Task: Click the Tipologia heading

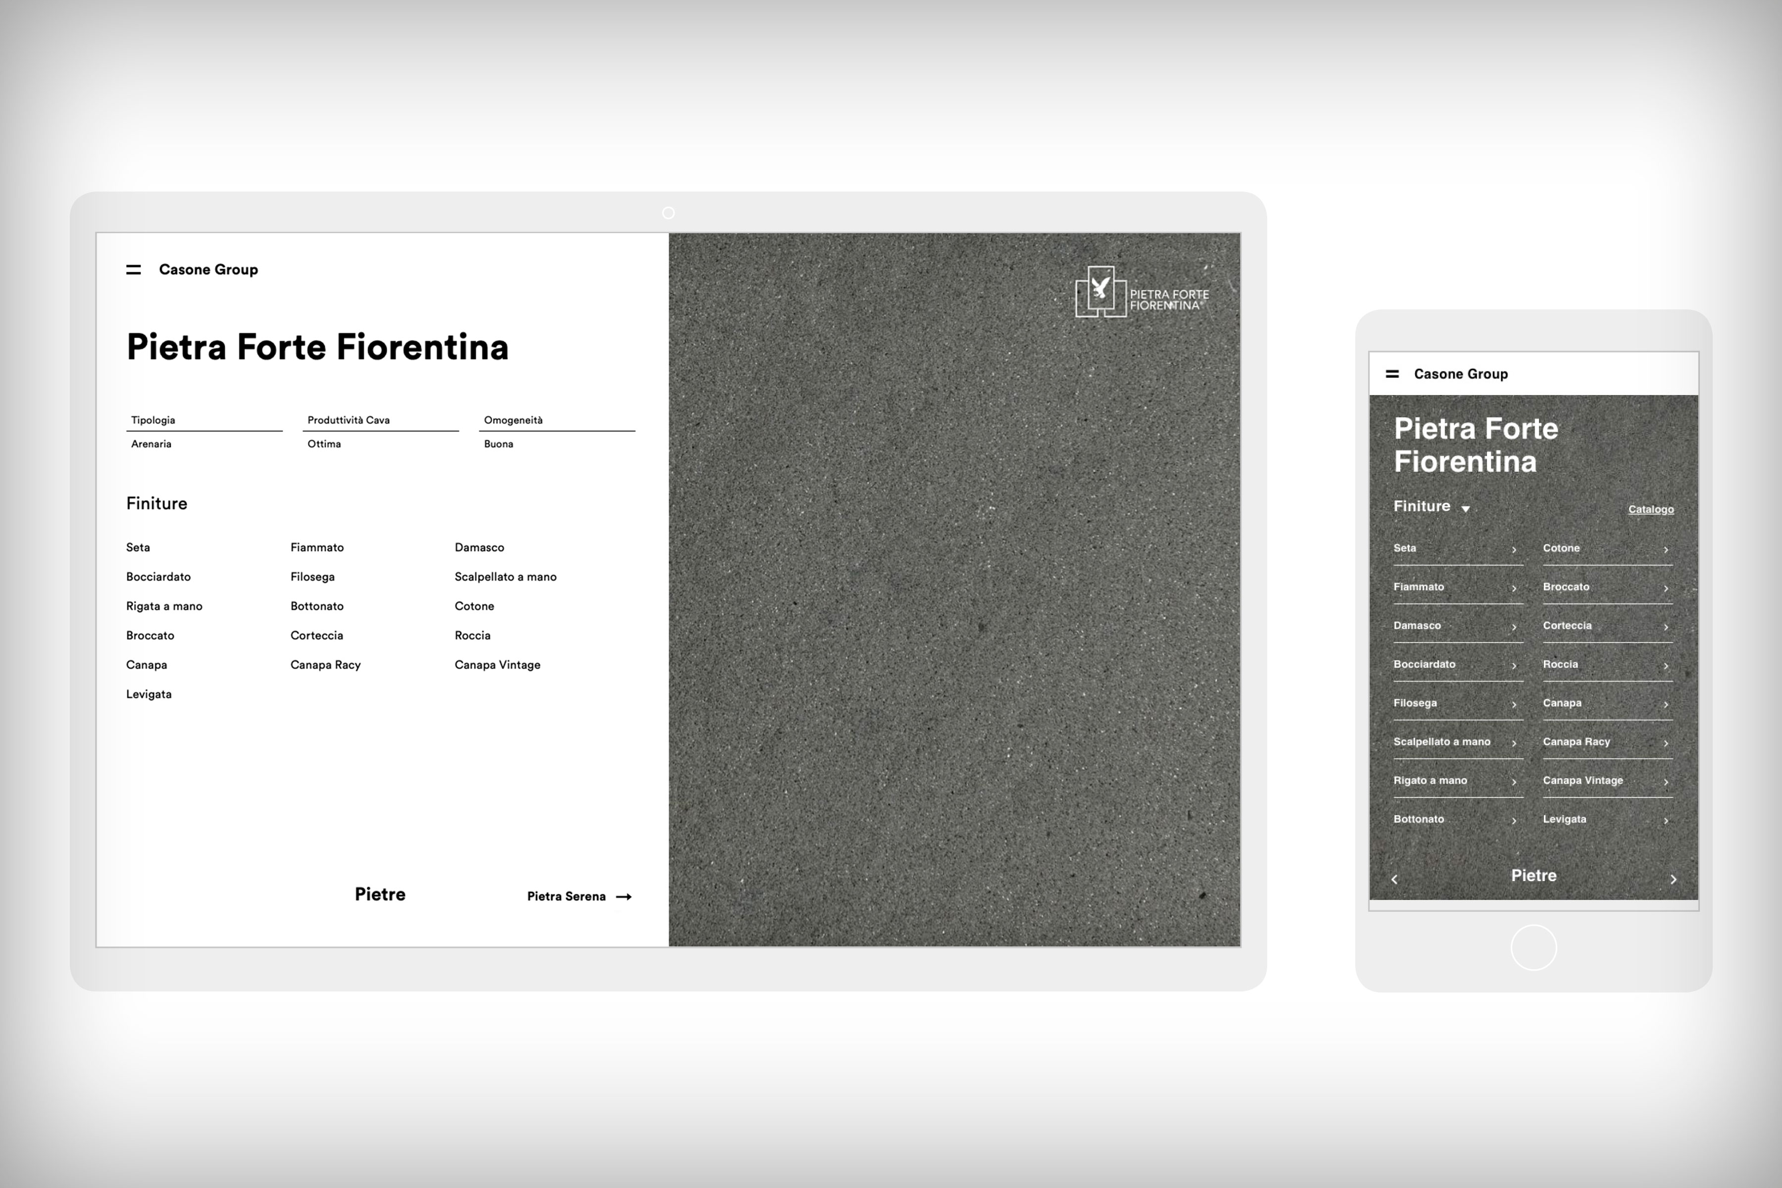Action: pyautogui.click(x=152, y=420)
